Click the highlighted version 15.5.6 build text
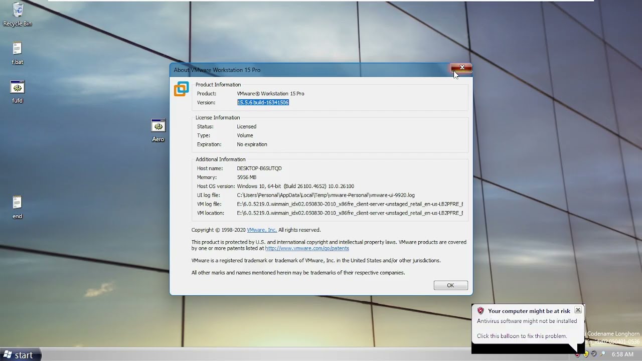 click(263, 102)
